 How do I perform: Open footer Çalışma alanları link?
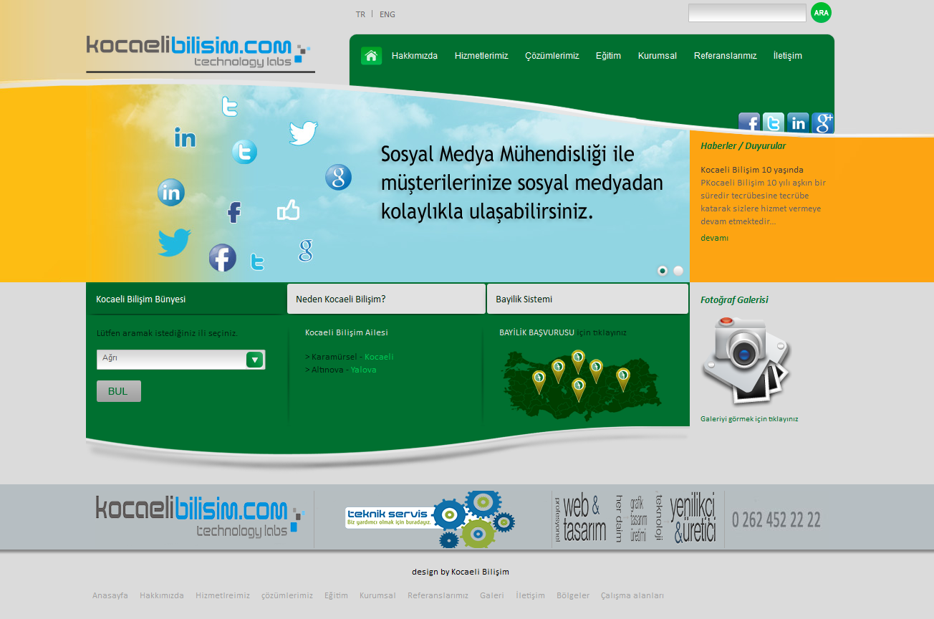[x=632, y=595]
